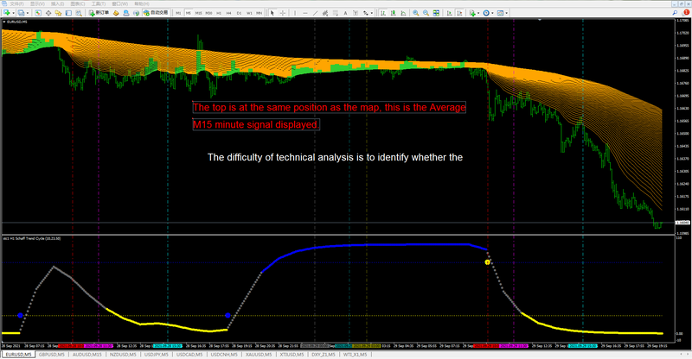Switch to the USDJPY,M5 chart tab
Screen dimensions: 692x359
[x=157, y=355]
